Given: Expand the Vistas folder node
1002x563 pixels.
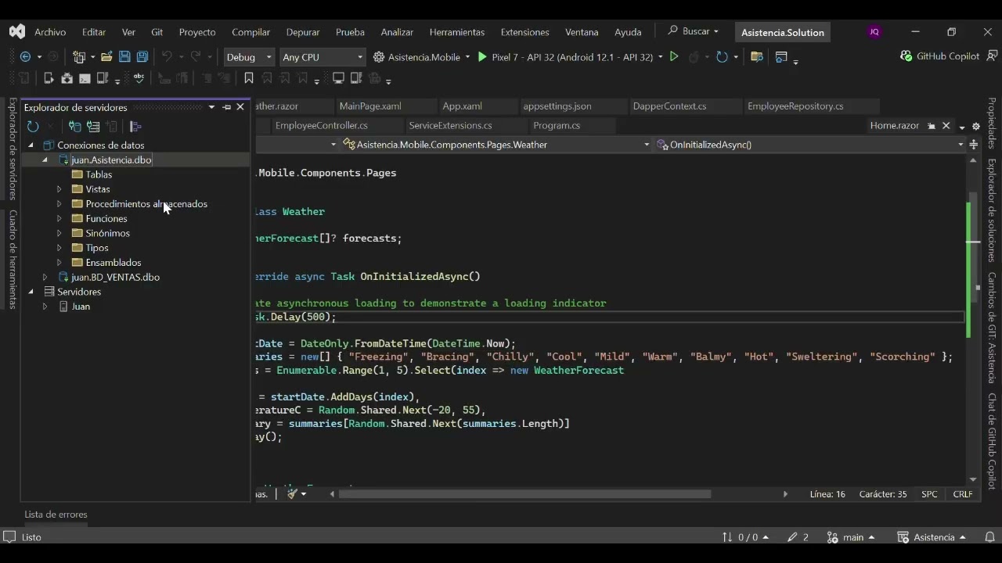Looking at the screenshot, I should click(x=59, y=189).
